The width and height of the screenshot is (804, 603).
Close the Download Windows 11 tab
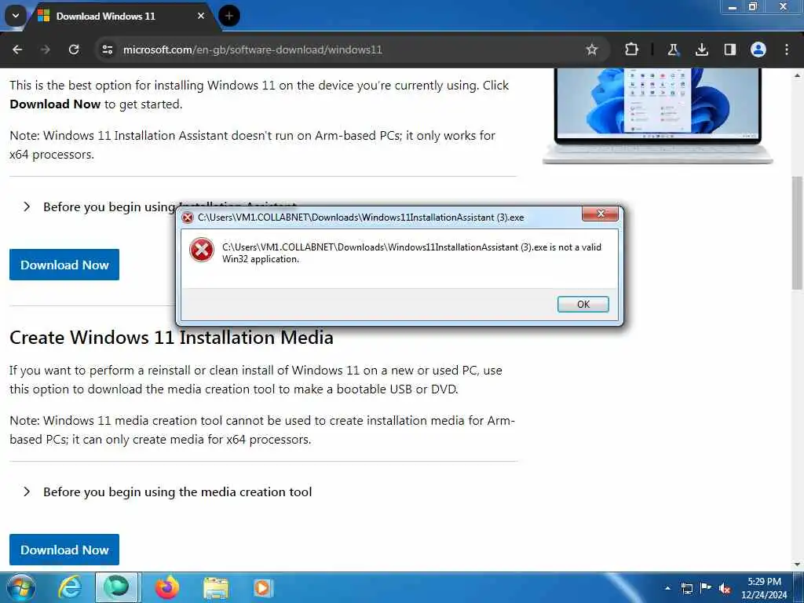201,16
